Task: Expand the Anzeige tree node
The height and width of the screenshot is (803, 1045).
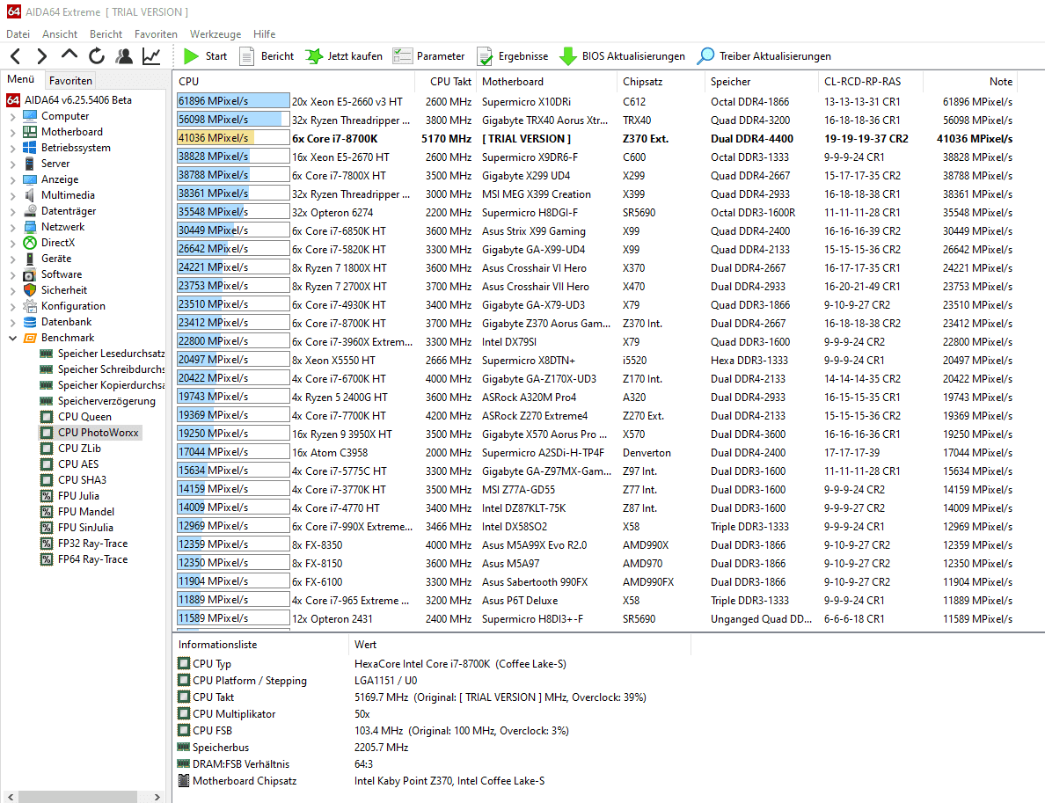Action: tap(12, 180)
